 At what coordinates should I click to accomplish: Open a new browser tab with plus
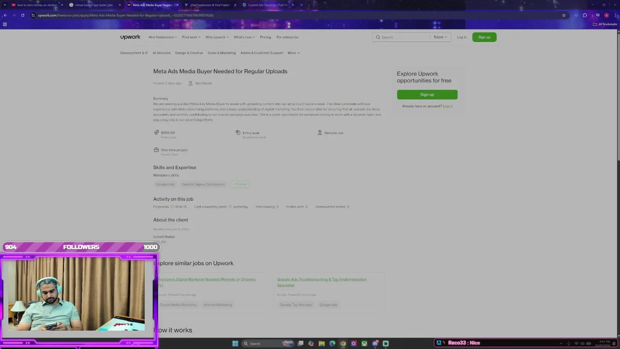[301, 5]
